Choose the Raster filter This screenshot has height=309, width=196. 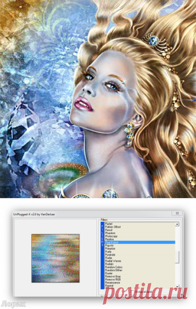point(109,273)
